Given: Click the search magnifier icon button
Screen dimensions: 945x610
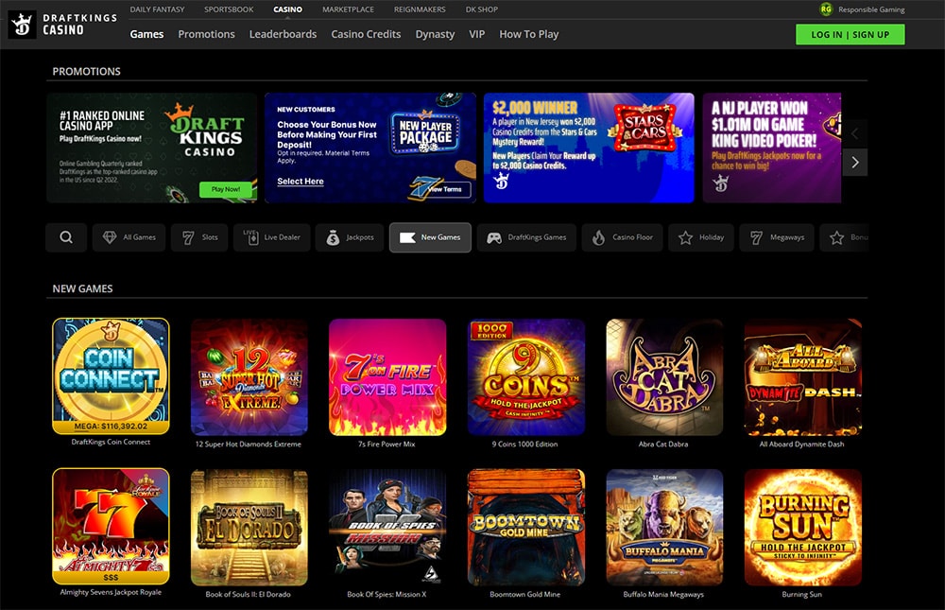Looking at the screenshot, I should 66,237.
